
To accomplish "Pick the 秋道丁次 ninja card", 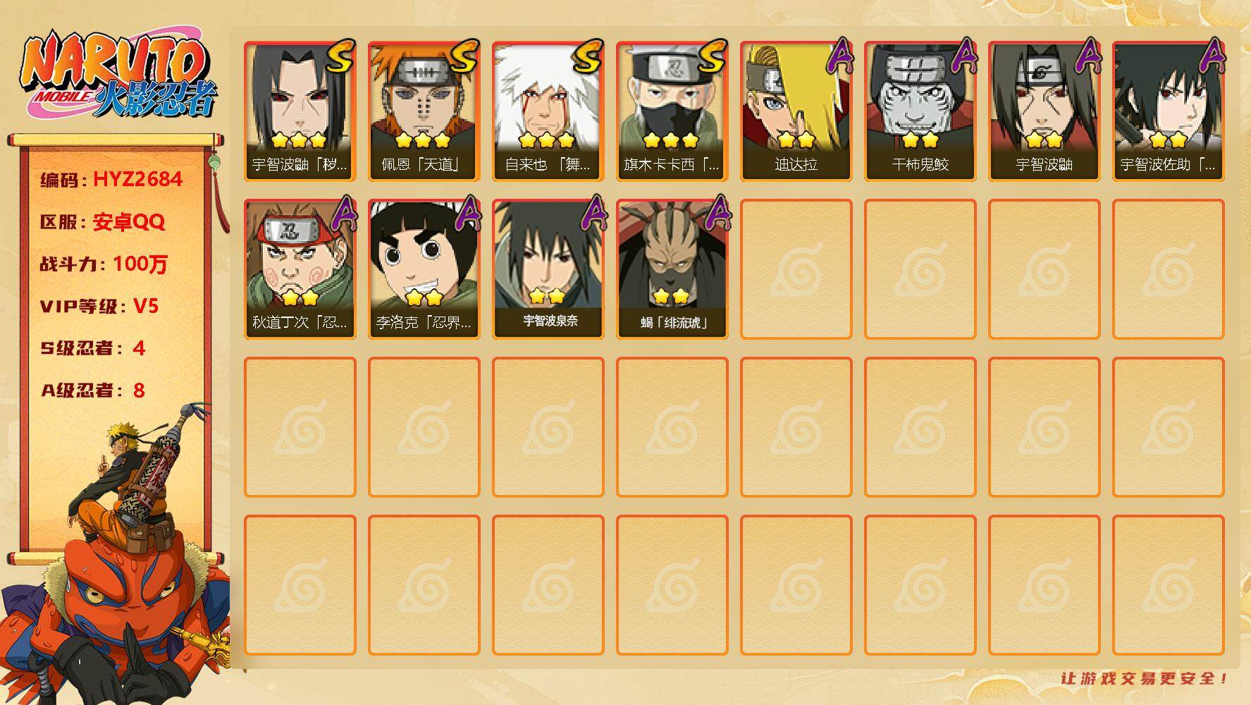I will [300, 269].
